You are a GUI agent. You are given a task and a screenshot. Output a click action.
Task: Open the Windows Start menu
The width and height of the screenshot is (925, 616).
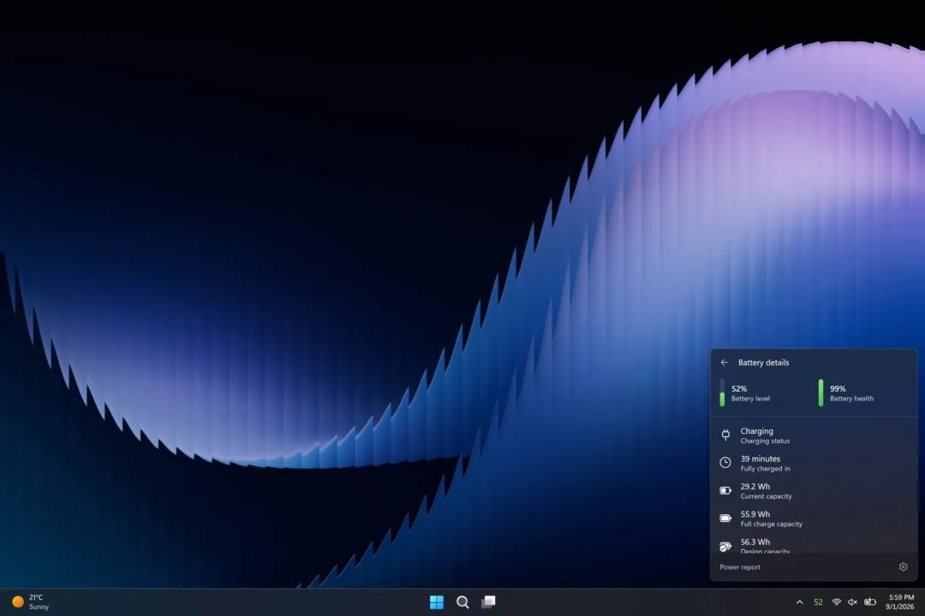click(437, 601)
